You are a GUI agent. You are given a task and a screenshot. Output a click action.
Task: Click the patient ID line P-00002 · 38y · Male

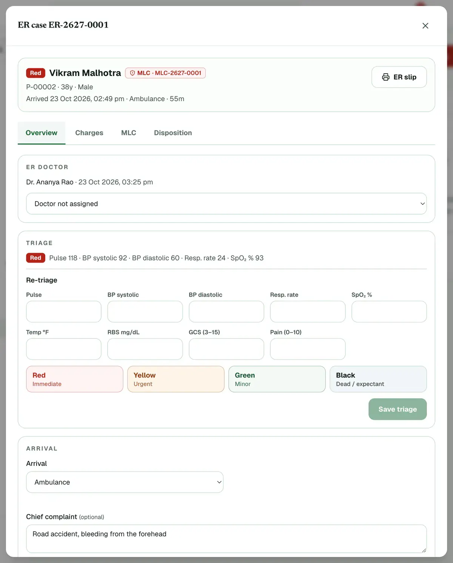tap(60, 87)
